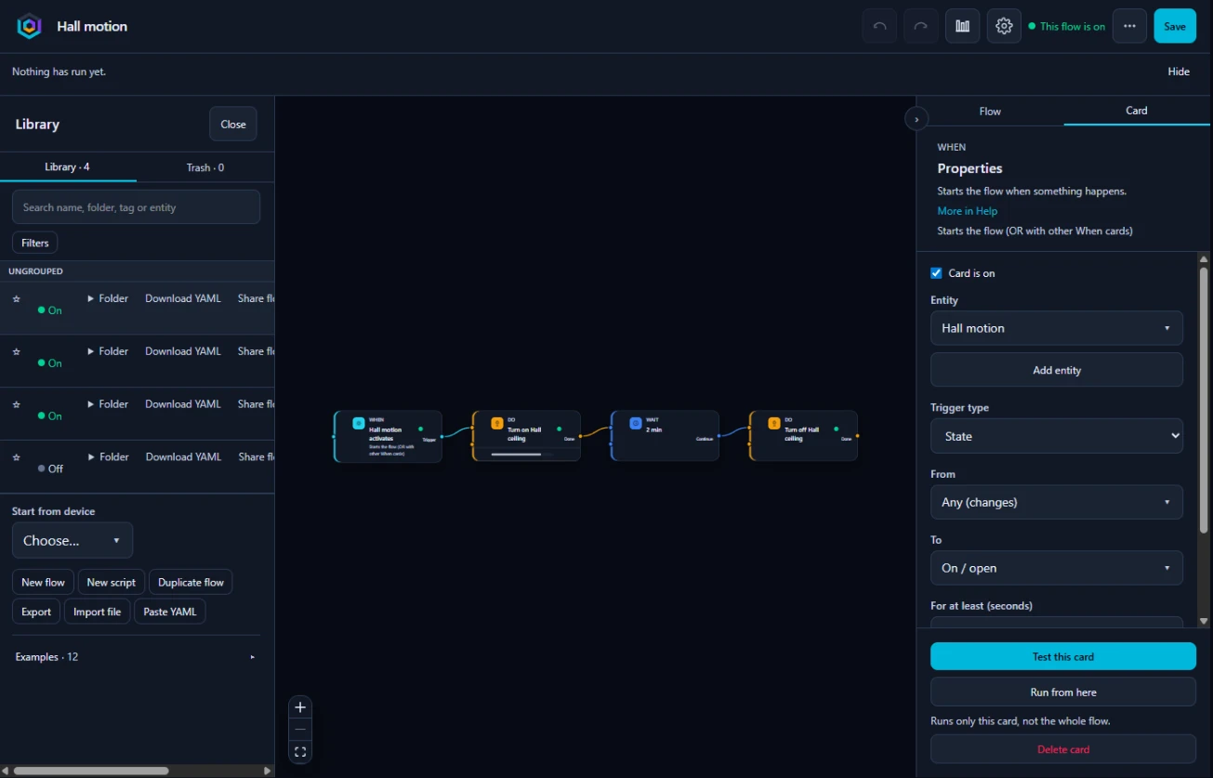This screenshot has height=778, width=1213.
Task: Save the flow
Action: click(1175, 26)
